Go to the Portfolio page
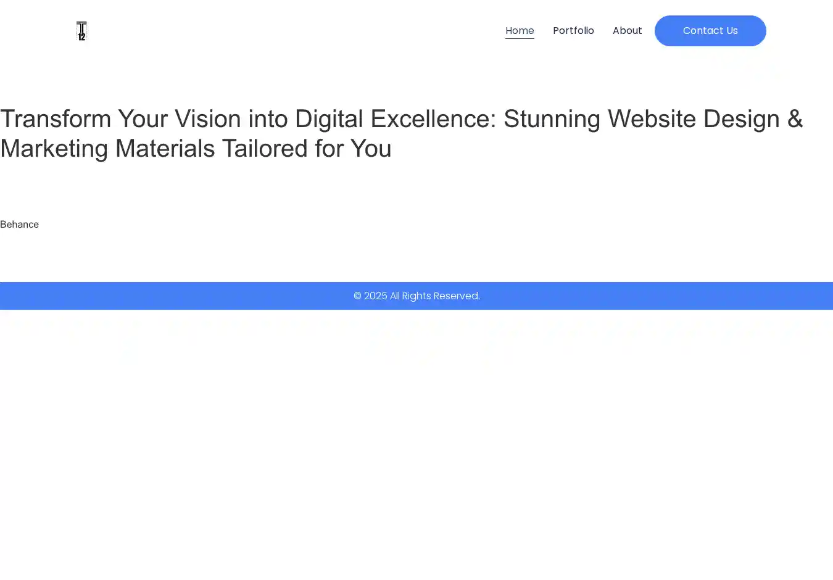Screen dimensions: 833x580 tap(573, 31)
